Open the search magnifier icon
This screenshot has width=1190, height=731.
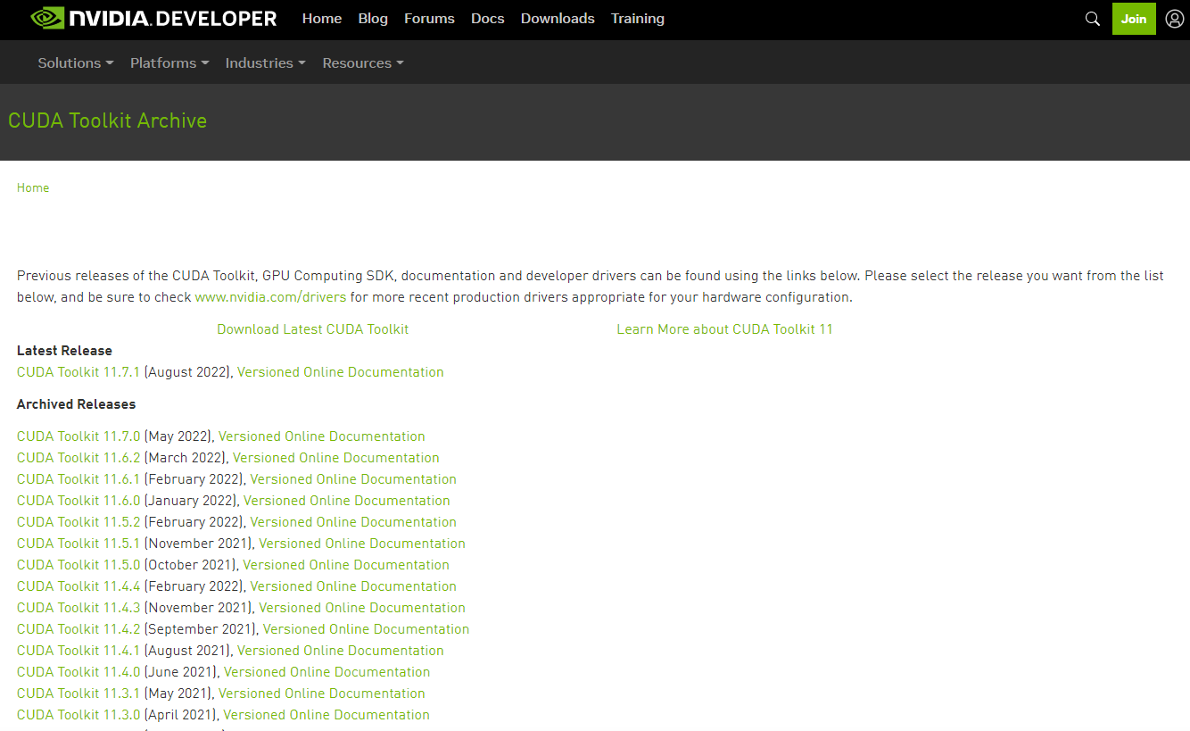tap(1092, 19)
